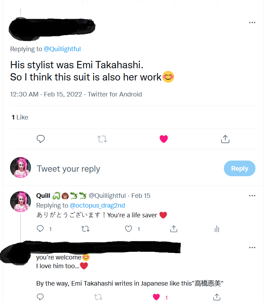This screenshot has width=268, height=303.
Task: Reply to Quill's life saver tweet
Action: [41, 229]
